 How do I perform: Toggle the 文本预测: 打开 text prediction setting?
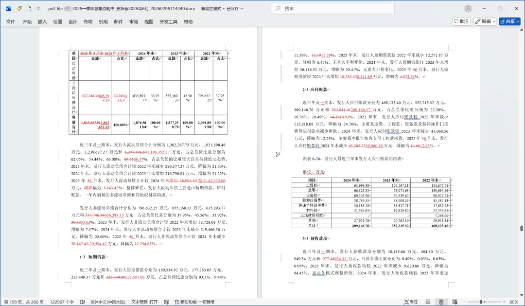144,302
